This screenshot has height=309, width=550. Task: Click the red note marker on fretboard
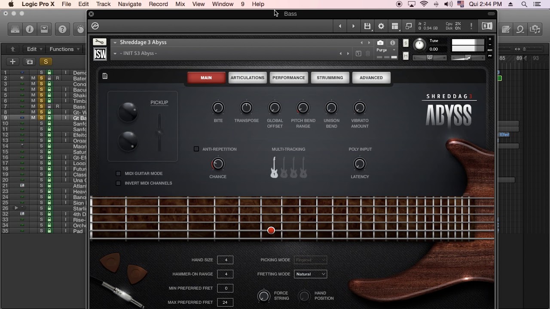click(271, 230)
